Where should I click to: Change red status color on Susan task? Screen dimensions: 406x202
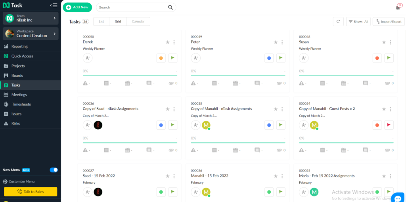pos(377,58)
